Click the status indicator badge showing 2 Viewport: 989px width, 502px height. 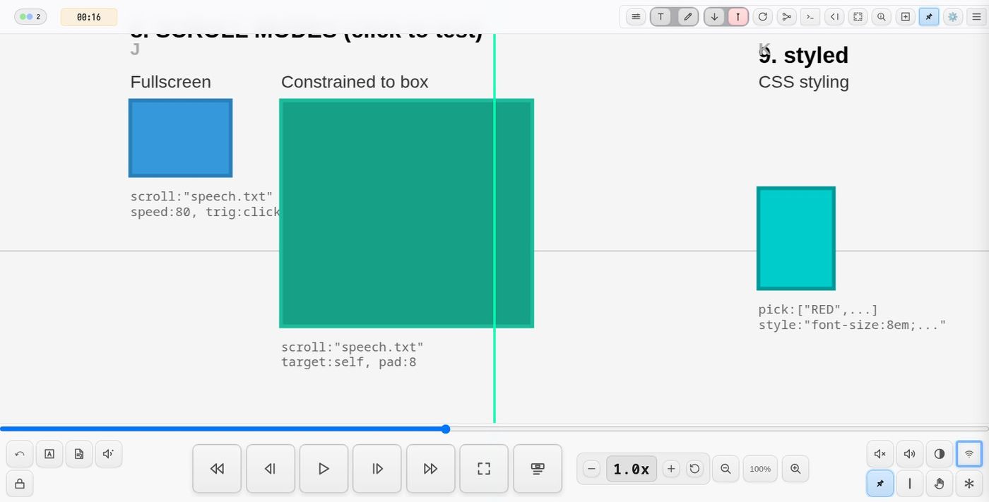tap(30, 17)
